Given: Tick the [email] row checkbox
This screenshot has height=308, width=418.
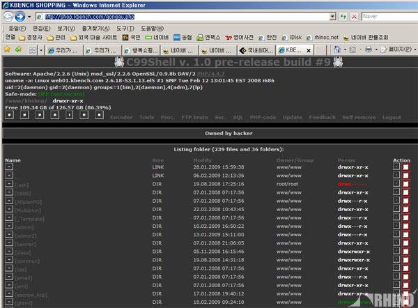Looking at the screenshot, I should (x=405, y=277).
